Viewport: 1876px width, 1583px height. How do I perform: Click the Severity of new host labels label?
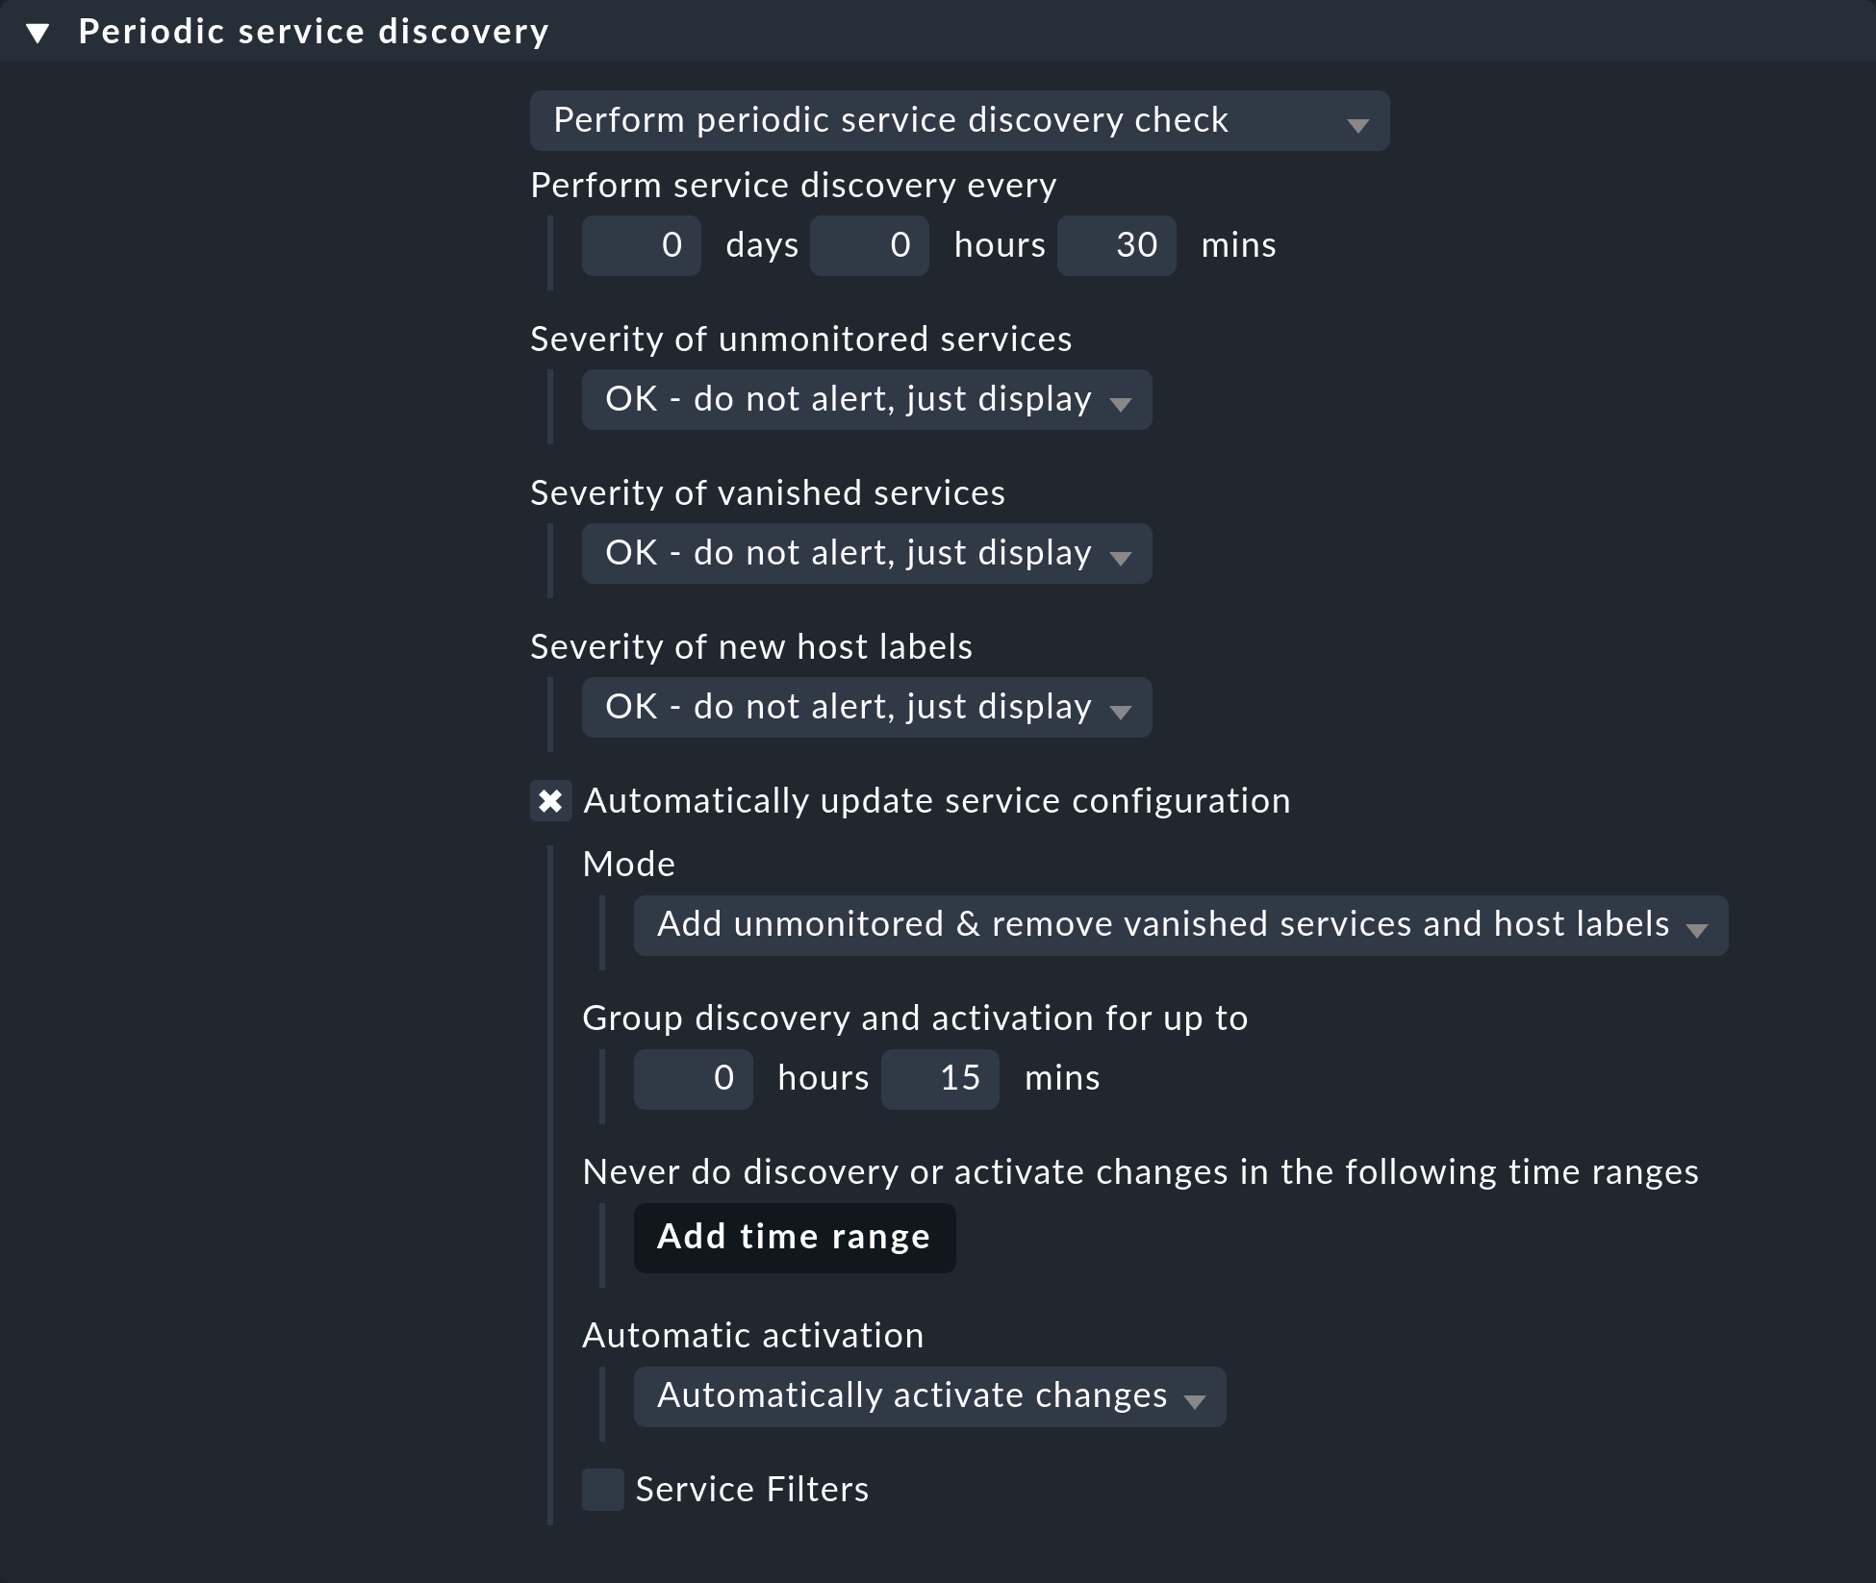(751, 647)
